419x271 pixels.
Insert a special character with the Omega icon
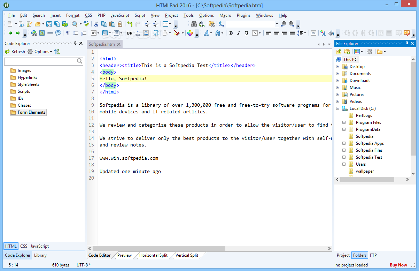pos(146,33)
